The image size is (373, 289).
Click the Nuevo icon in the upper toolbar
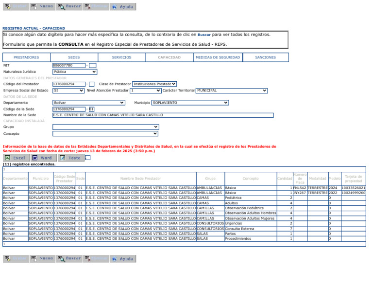click(x=43, y=6)
